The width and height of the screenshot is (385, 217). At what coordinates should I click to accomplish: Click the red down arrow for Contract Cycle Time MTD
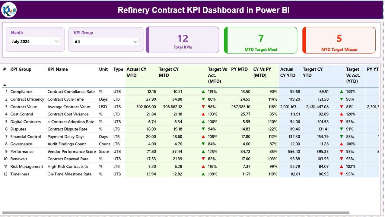coord(203,99)
